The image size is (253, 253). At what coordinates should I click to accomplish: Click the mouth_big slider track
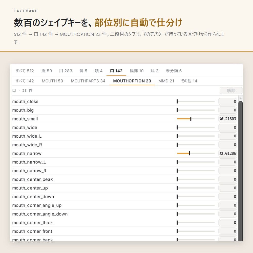(x=196, y=110)
